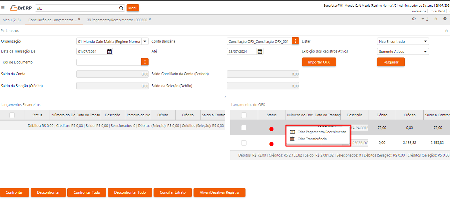Close the Pagamento/Recebimento: 1000300 tab

click(150, 19)
